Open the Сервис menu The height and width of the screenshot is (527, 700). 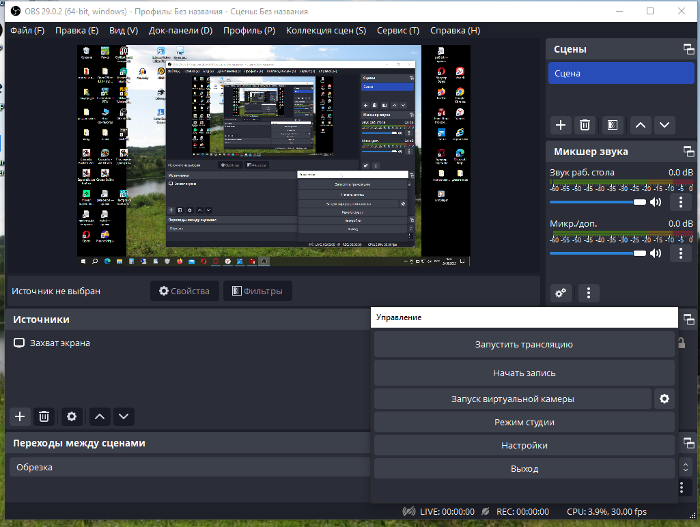click(x=398, y=30)
